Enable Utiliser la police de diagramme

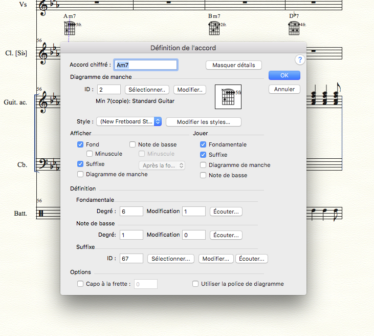[x=195, y=284]
